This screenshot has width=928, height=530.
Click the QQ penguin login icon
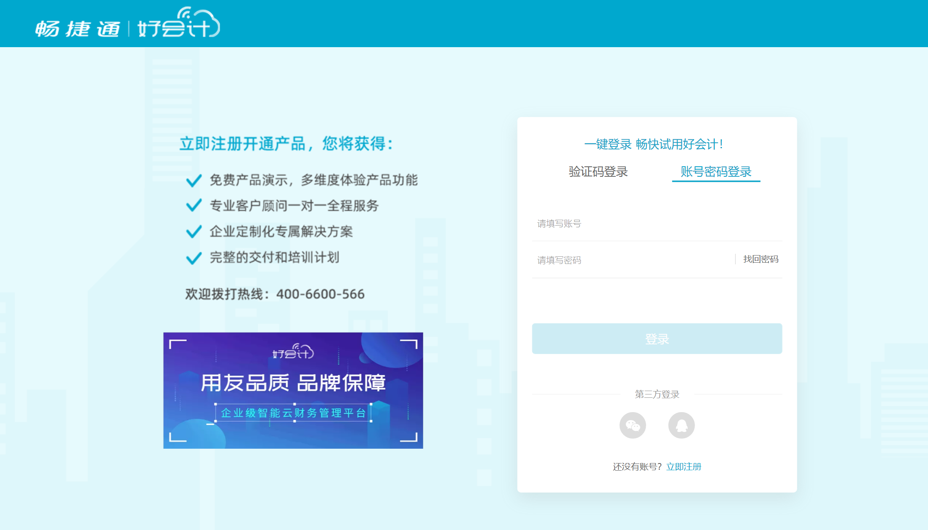(x=681, y=425)
